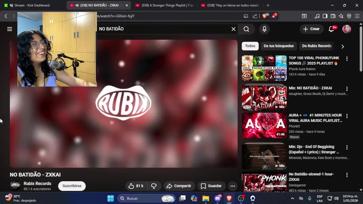Screen dimensions: 363x204
Task: Open TOP 100 VIRAL PHONK/FUNK thumbnail
Action: click(264, 68)
